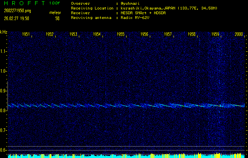The width and height of the screenshot is (248, 158).
Task: Click the 2000 time marker
Action: point(239,35)
